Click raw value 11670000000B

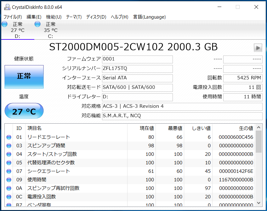coord(236,180)
